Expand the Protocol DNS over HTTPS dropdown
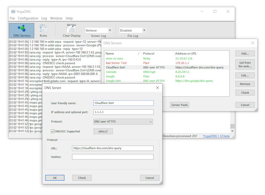This screenshot has width=265, height=195. pyautogui.click(x=123, y=122)
